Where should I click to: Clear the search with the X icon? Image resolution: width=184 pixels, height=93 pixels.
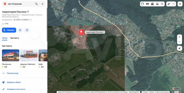click(x=42, y=4)
